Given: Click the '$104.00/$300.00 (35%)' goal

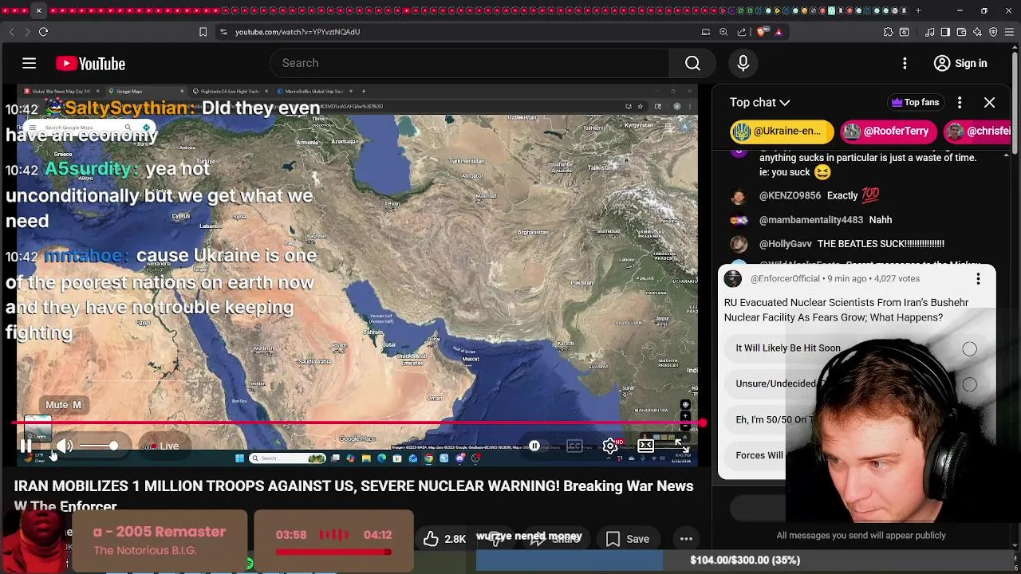Looking at the screenshot, I should 745,560.
